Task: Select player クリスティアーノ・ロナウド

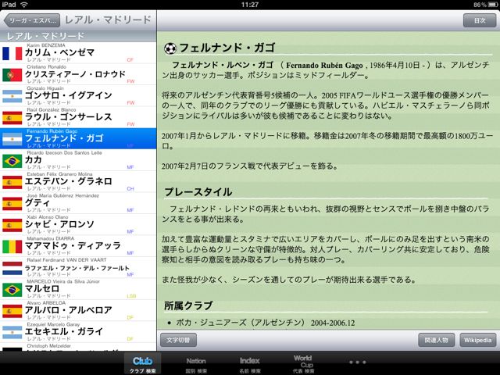Action: (75, 74)
